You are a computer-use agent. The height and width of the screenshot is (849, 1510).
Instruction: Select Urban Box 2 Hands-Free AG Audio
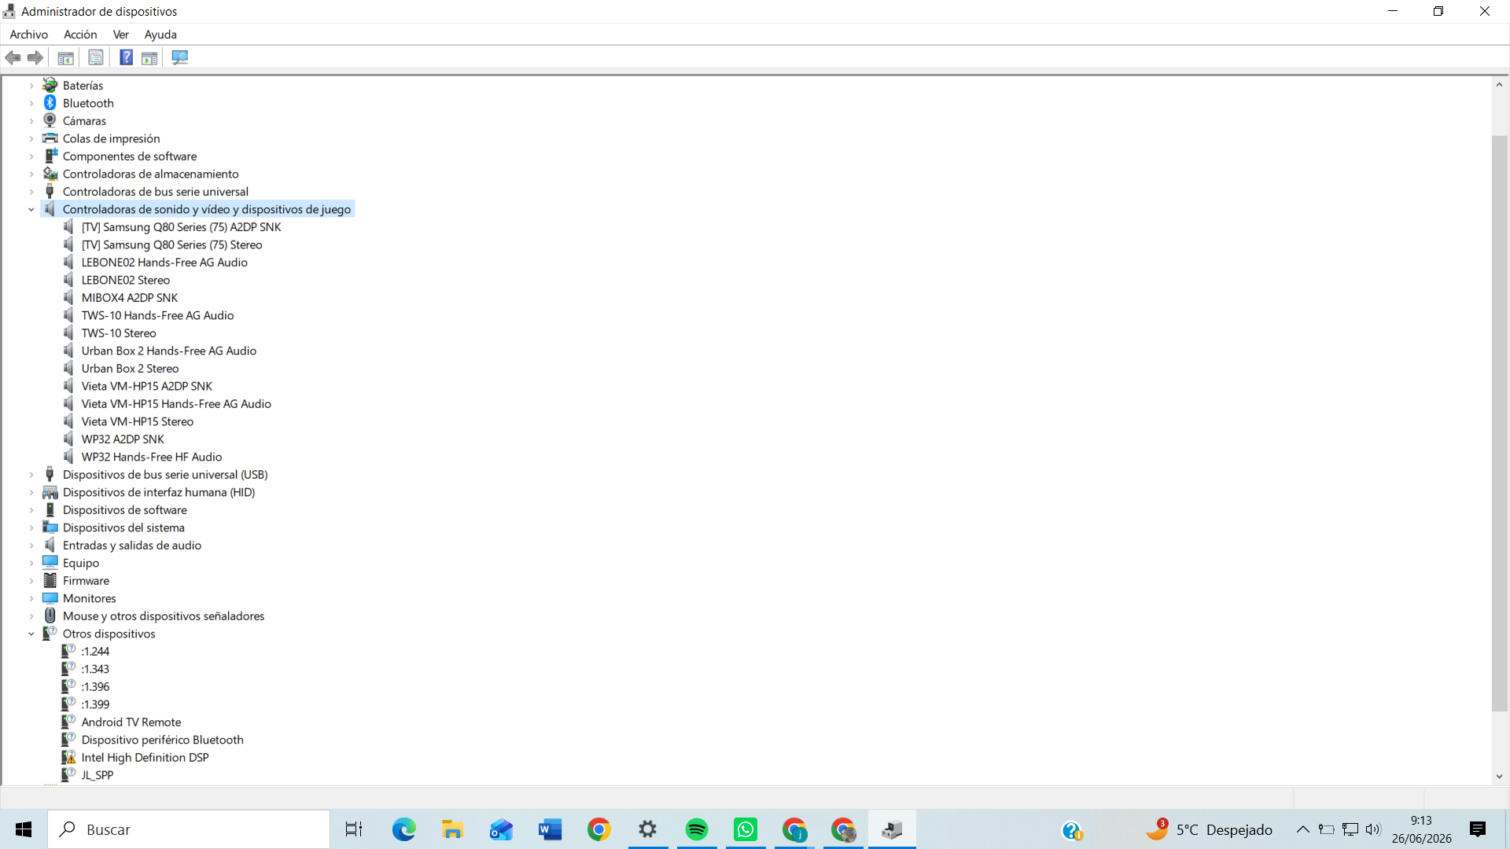pyautogui.click(x=169, y=351)
